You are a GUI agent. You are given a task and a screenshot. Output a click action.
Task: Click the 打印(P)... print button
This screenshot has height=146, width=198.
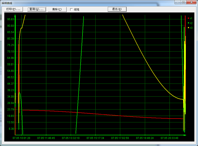14,9
